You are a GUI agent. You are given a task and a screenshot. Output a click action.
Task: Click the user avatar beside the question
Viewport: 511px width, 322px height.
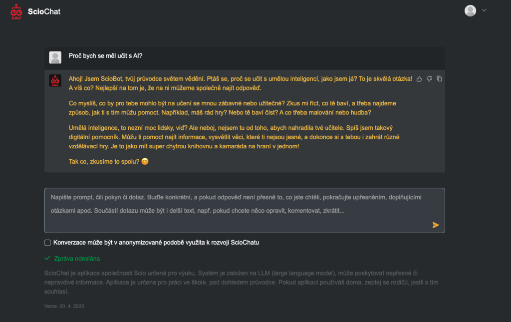pyautogui.click(x=55, y=57)
